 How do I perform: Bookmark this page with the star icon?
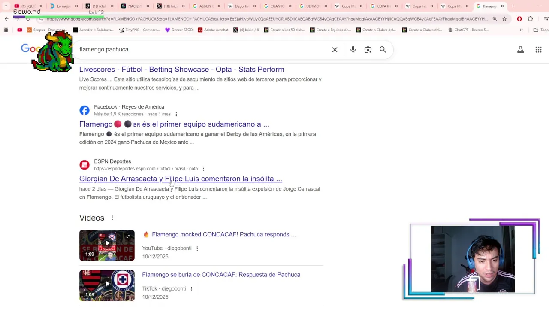[504, 19]
